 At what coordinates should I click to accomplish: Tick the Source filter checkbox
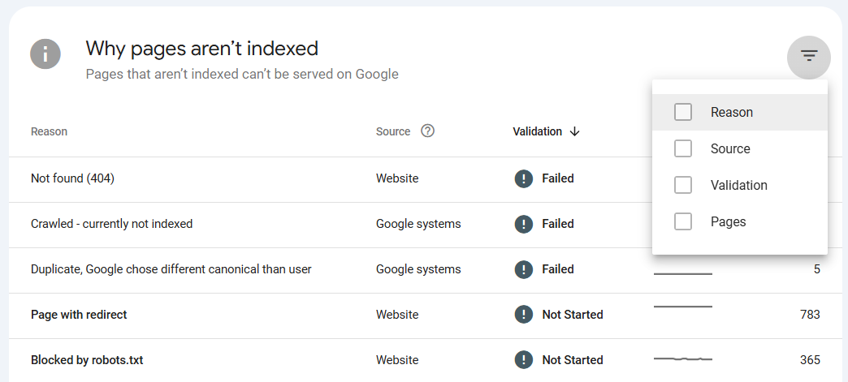[683, 148]
